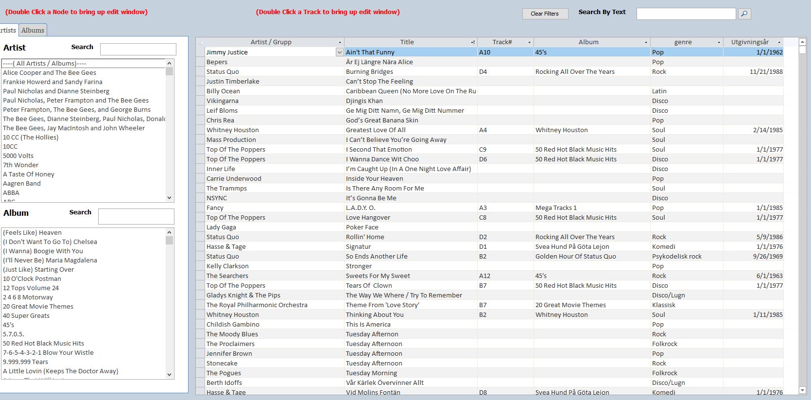The image size is (811, 400).
Task: Click the Album search box
Action: tap(136, 216)
